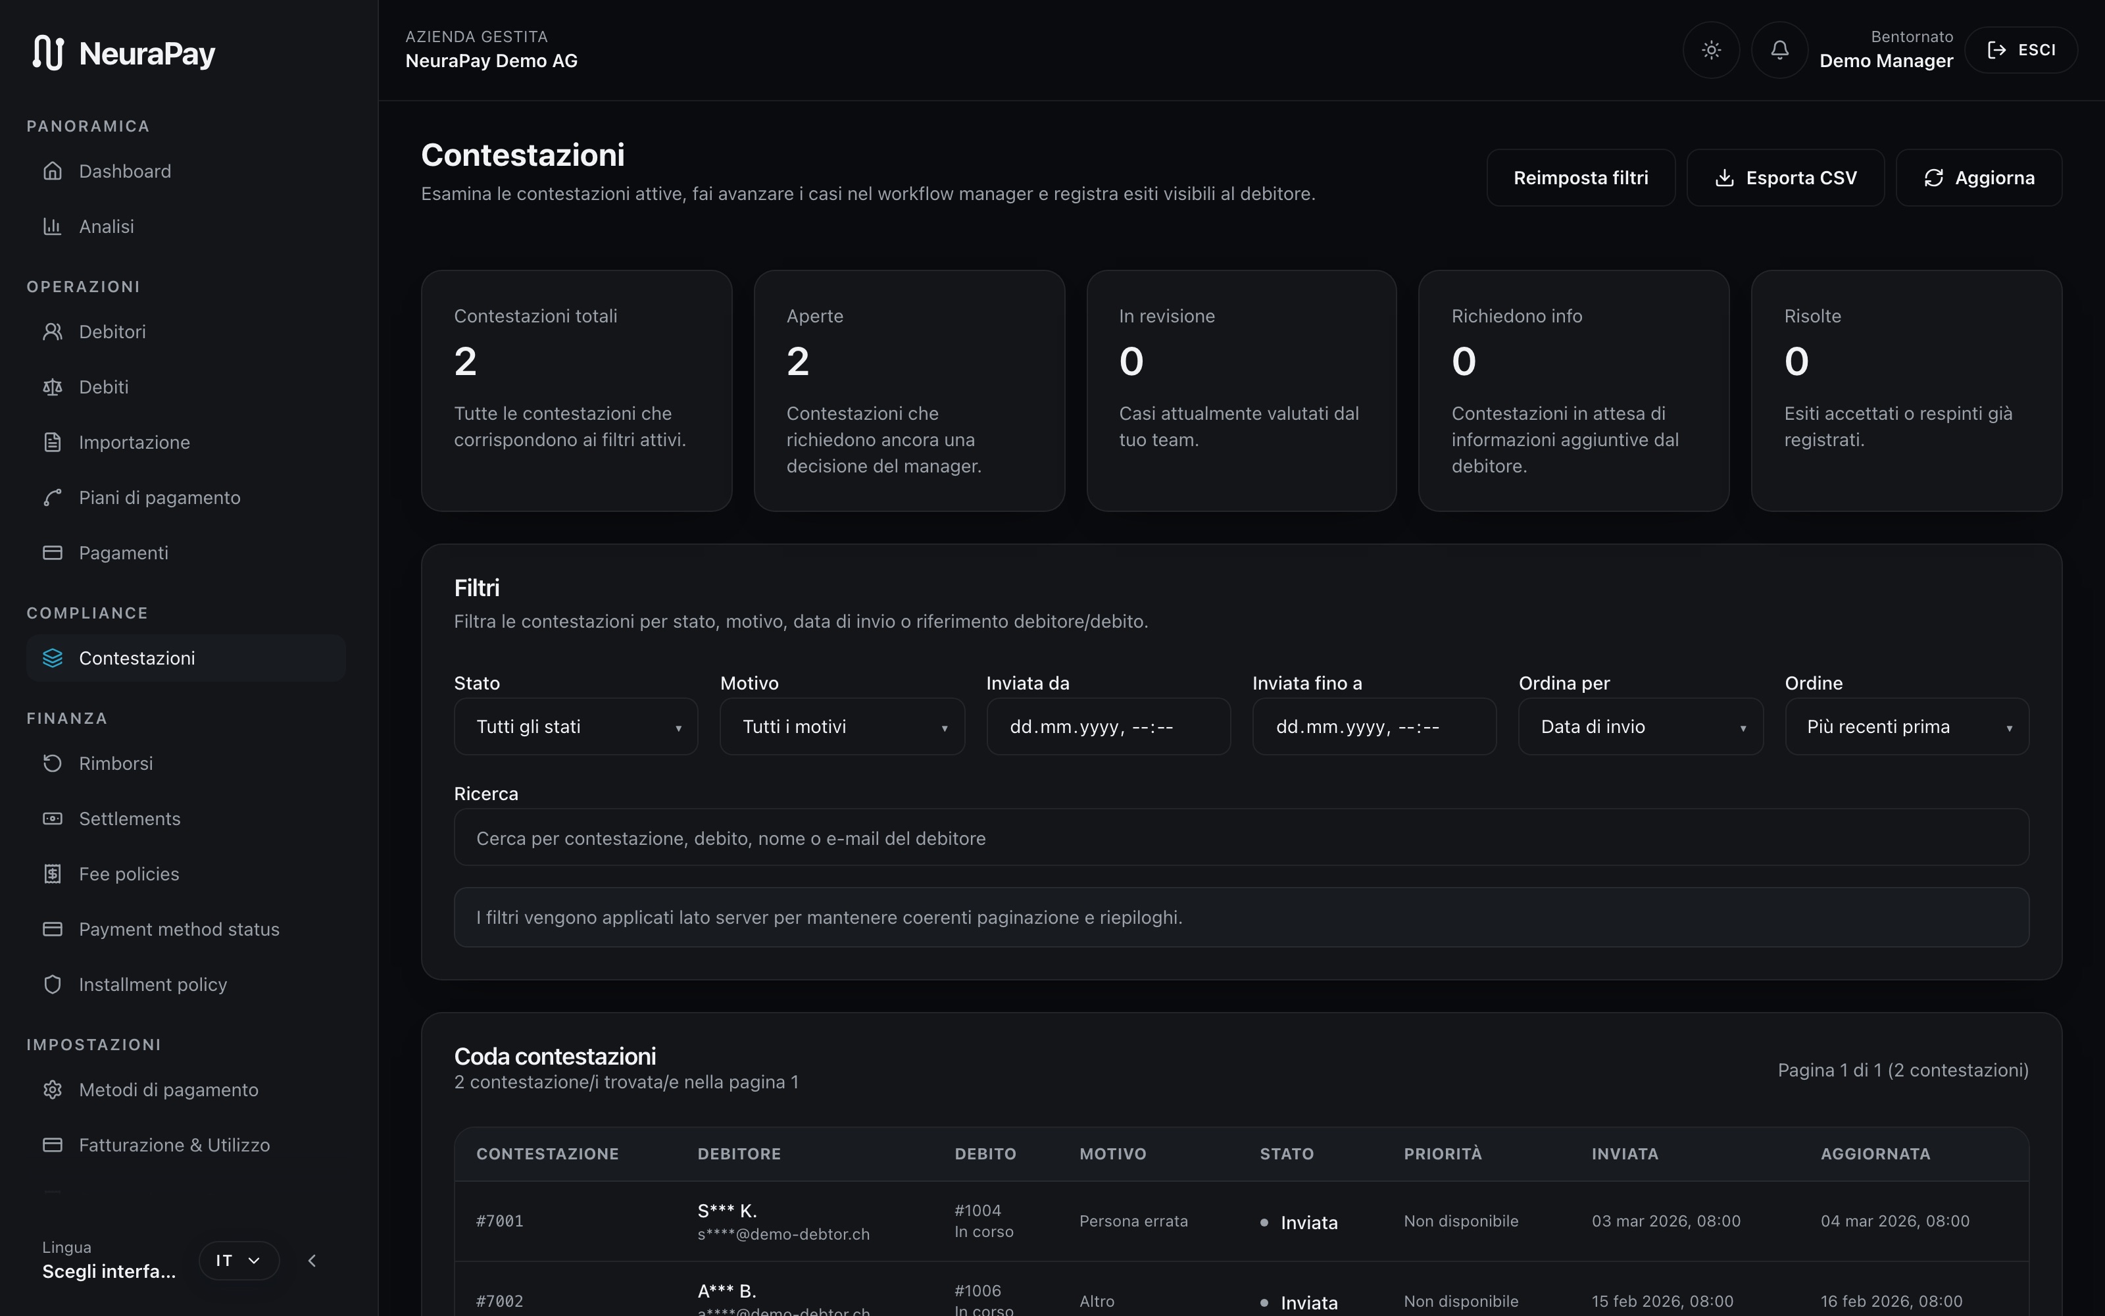Viewport: 2105px width, 1316px height.
Task: Click the logout arrow icon on ESCI
Action: pyautogui.click(x=1996, y=51)
